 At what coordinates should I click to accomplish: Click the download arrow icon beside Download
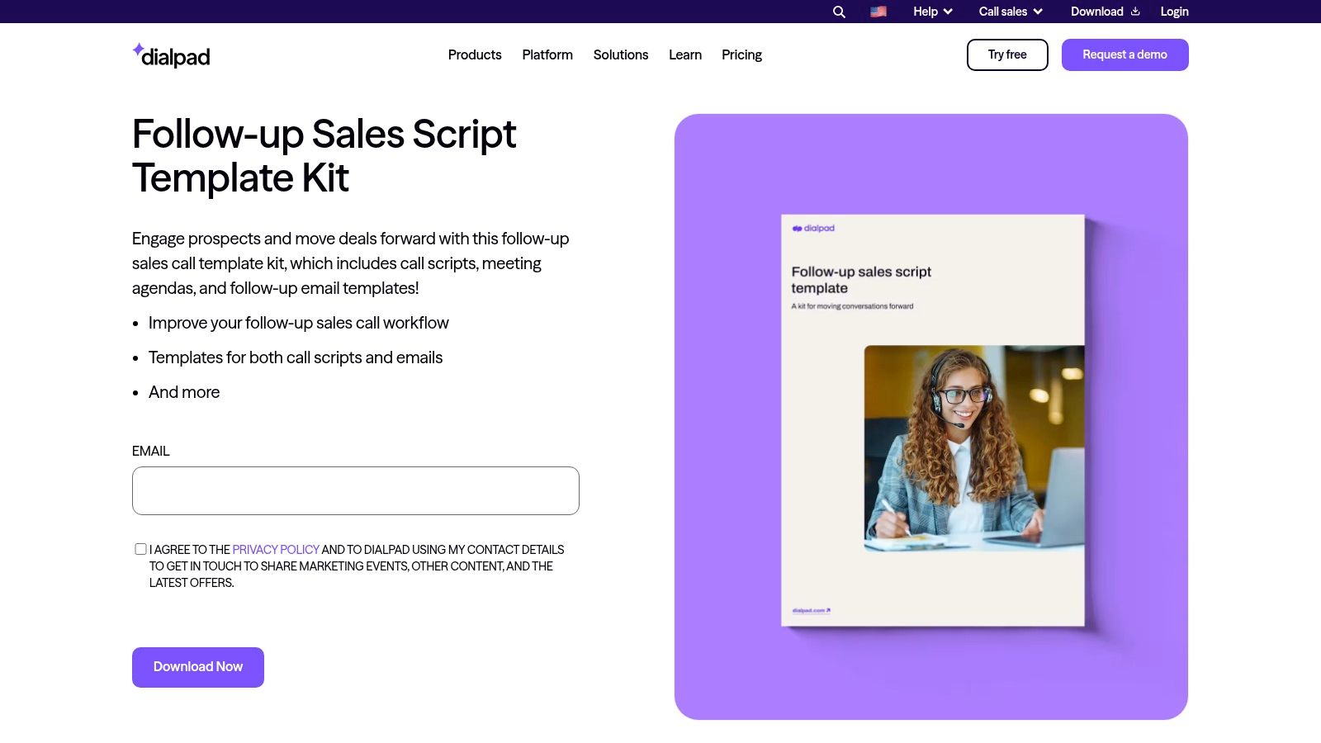click(1135, 12)
